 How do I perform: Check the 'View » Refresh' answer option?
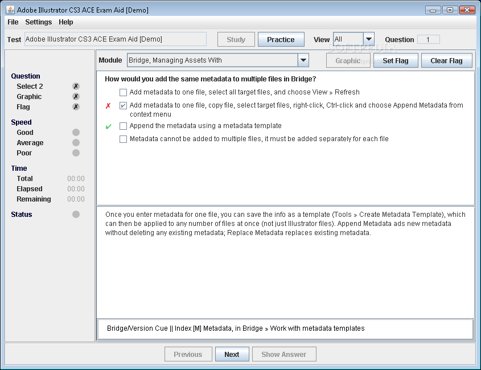[123, 92]
